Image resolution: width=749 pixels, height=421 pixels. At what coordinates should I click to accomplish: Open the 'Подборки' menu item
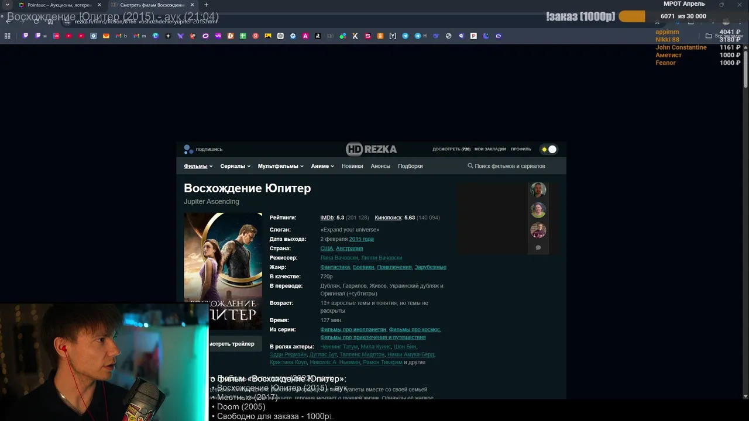point(410,166)
